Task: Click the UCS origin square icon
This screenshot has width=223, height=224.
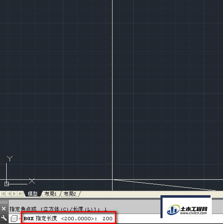Action: coord(7,184)
